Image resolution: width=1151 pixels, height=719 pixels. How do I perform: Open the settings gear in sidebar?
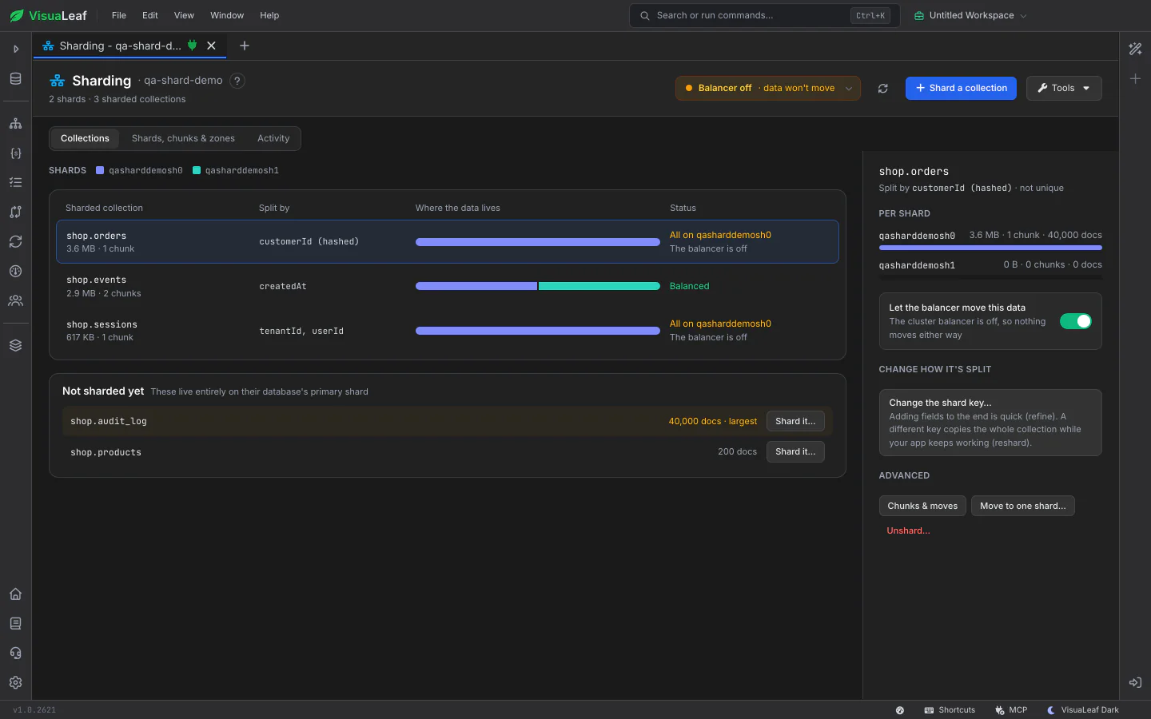coord(15,682)
